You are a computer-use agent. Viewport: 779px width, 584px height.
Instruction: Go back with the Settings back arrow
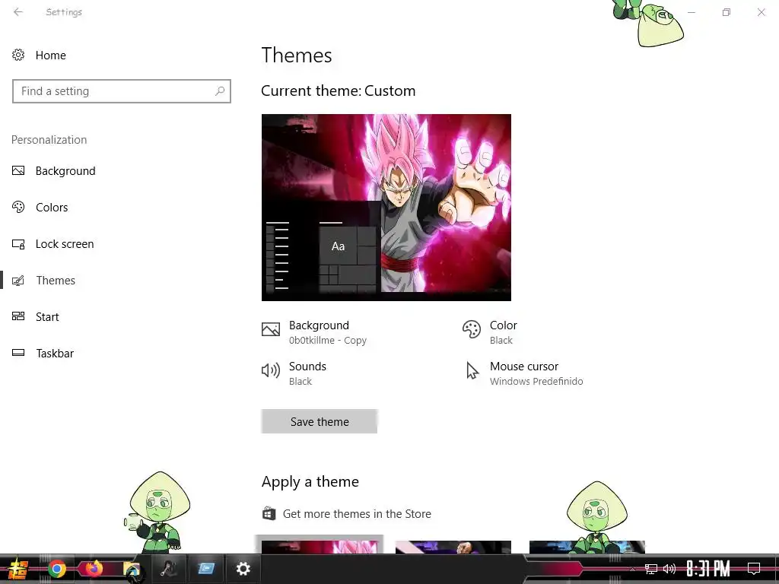pos(18,12)
